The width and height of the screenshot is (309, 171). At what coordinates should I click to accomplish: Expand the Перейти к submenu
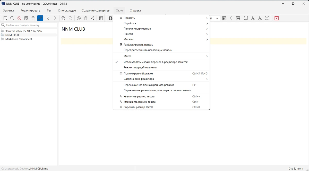[161, 23]
